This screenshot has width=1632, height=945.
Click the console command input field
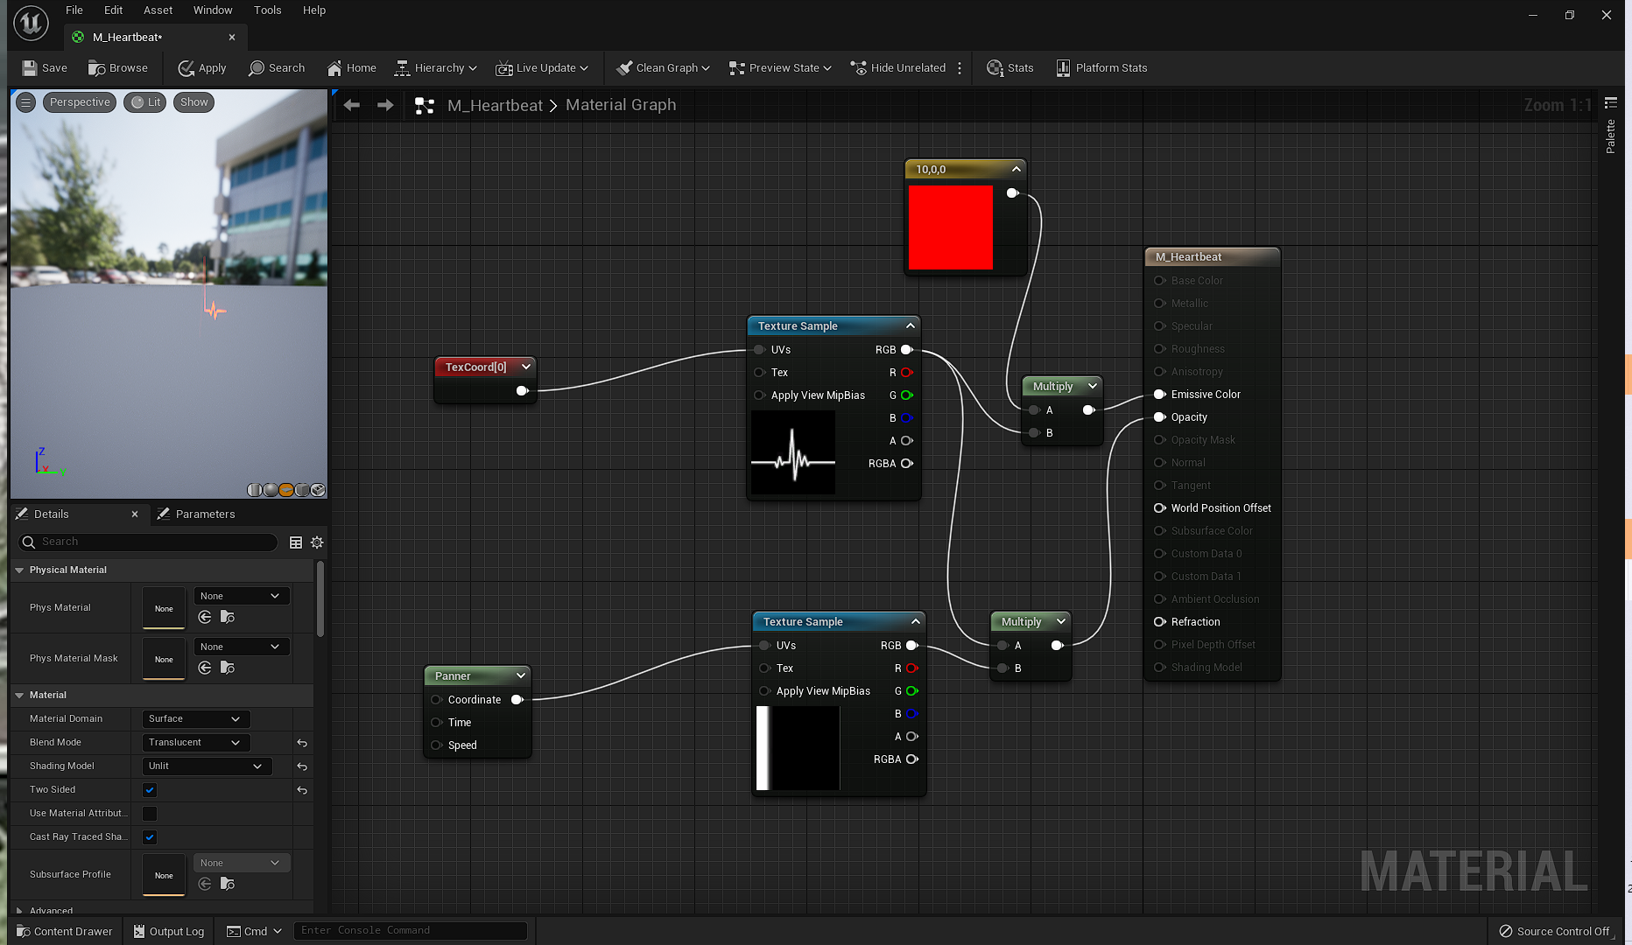[410, 931]
